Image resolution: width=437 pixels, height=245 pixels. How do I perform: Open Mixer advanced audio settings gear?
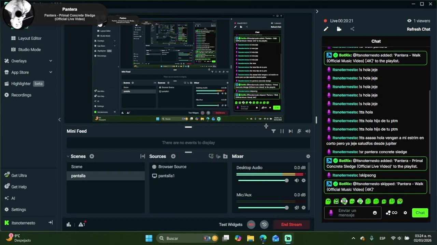click(308, 157)
